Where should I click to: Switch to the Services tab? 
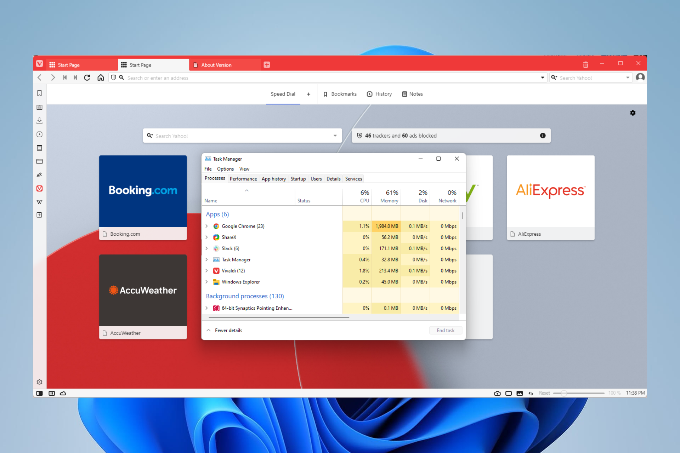click(x=353, y=179)
